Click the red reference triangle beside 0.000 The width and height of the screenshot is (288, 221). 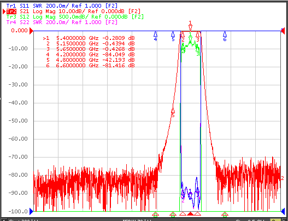pos(31,31)
